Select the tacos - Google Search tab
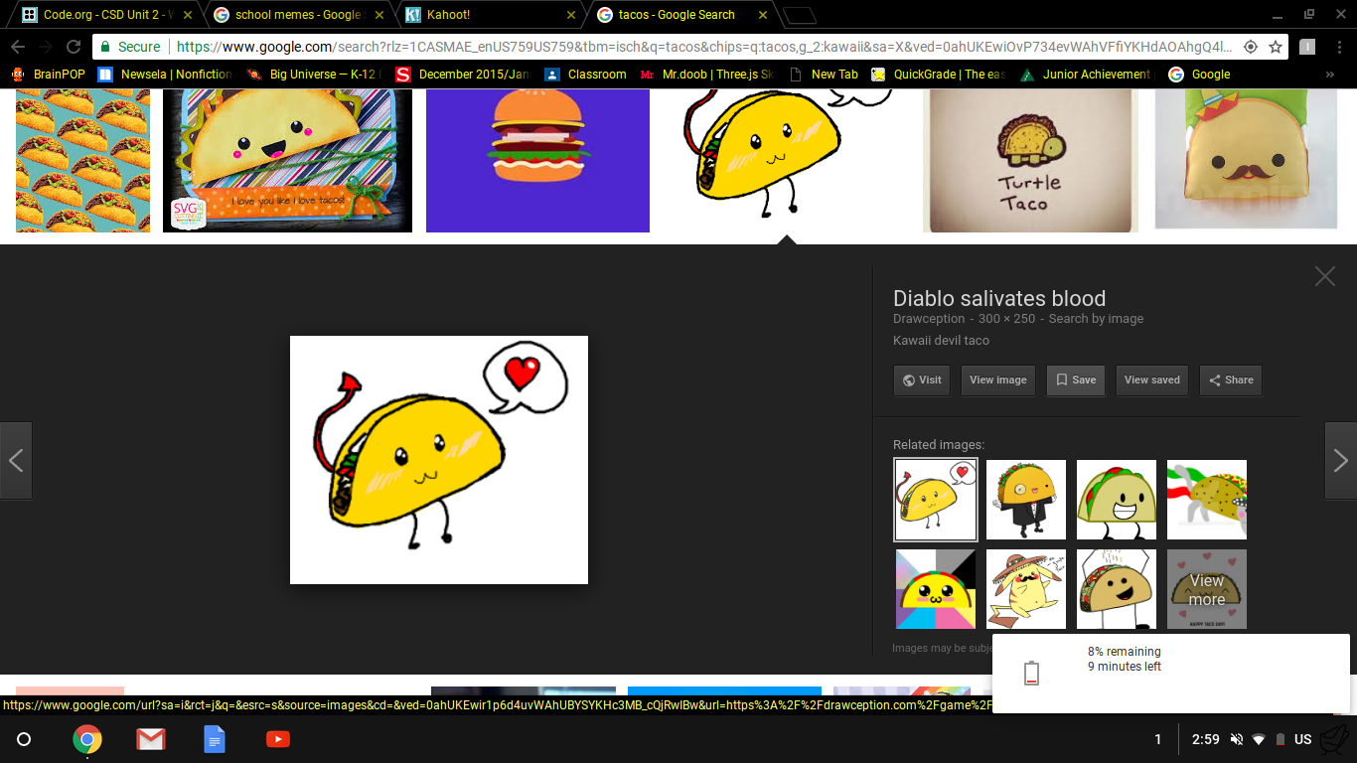This screenshot has height=763, width=1357. [x=680, y=15]
